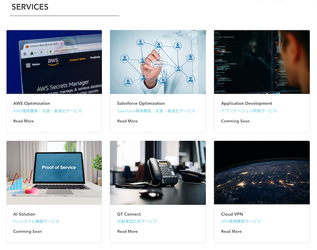Open the AWS Secrets Manager thumbnail image
The height and width of the screenshot is (250, 317).
point(54,62)
